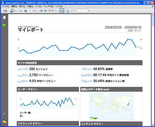Close the document with the menu bar X
This screenshot has width=155, height=127.
coord(153,7)
